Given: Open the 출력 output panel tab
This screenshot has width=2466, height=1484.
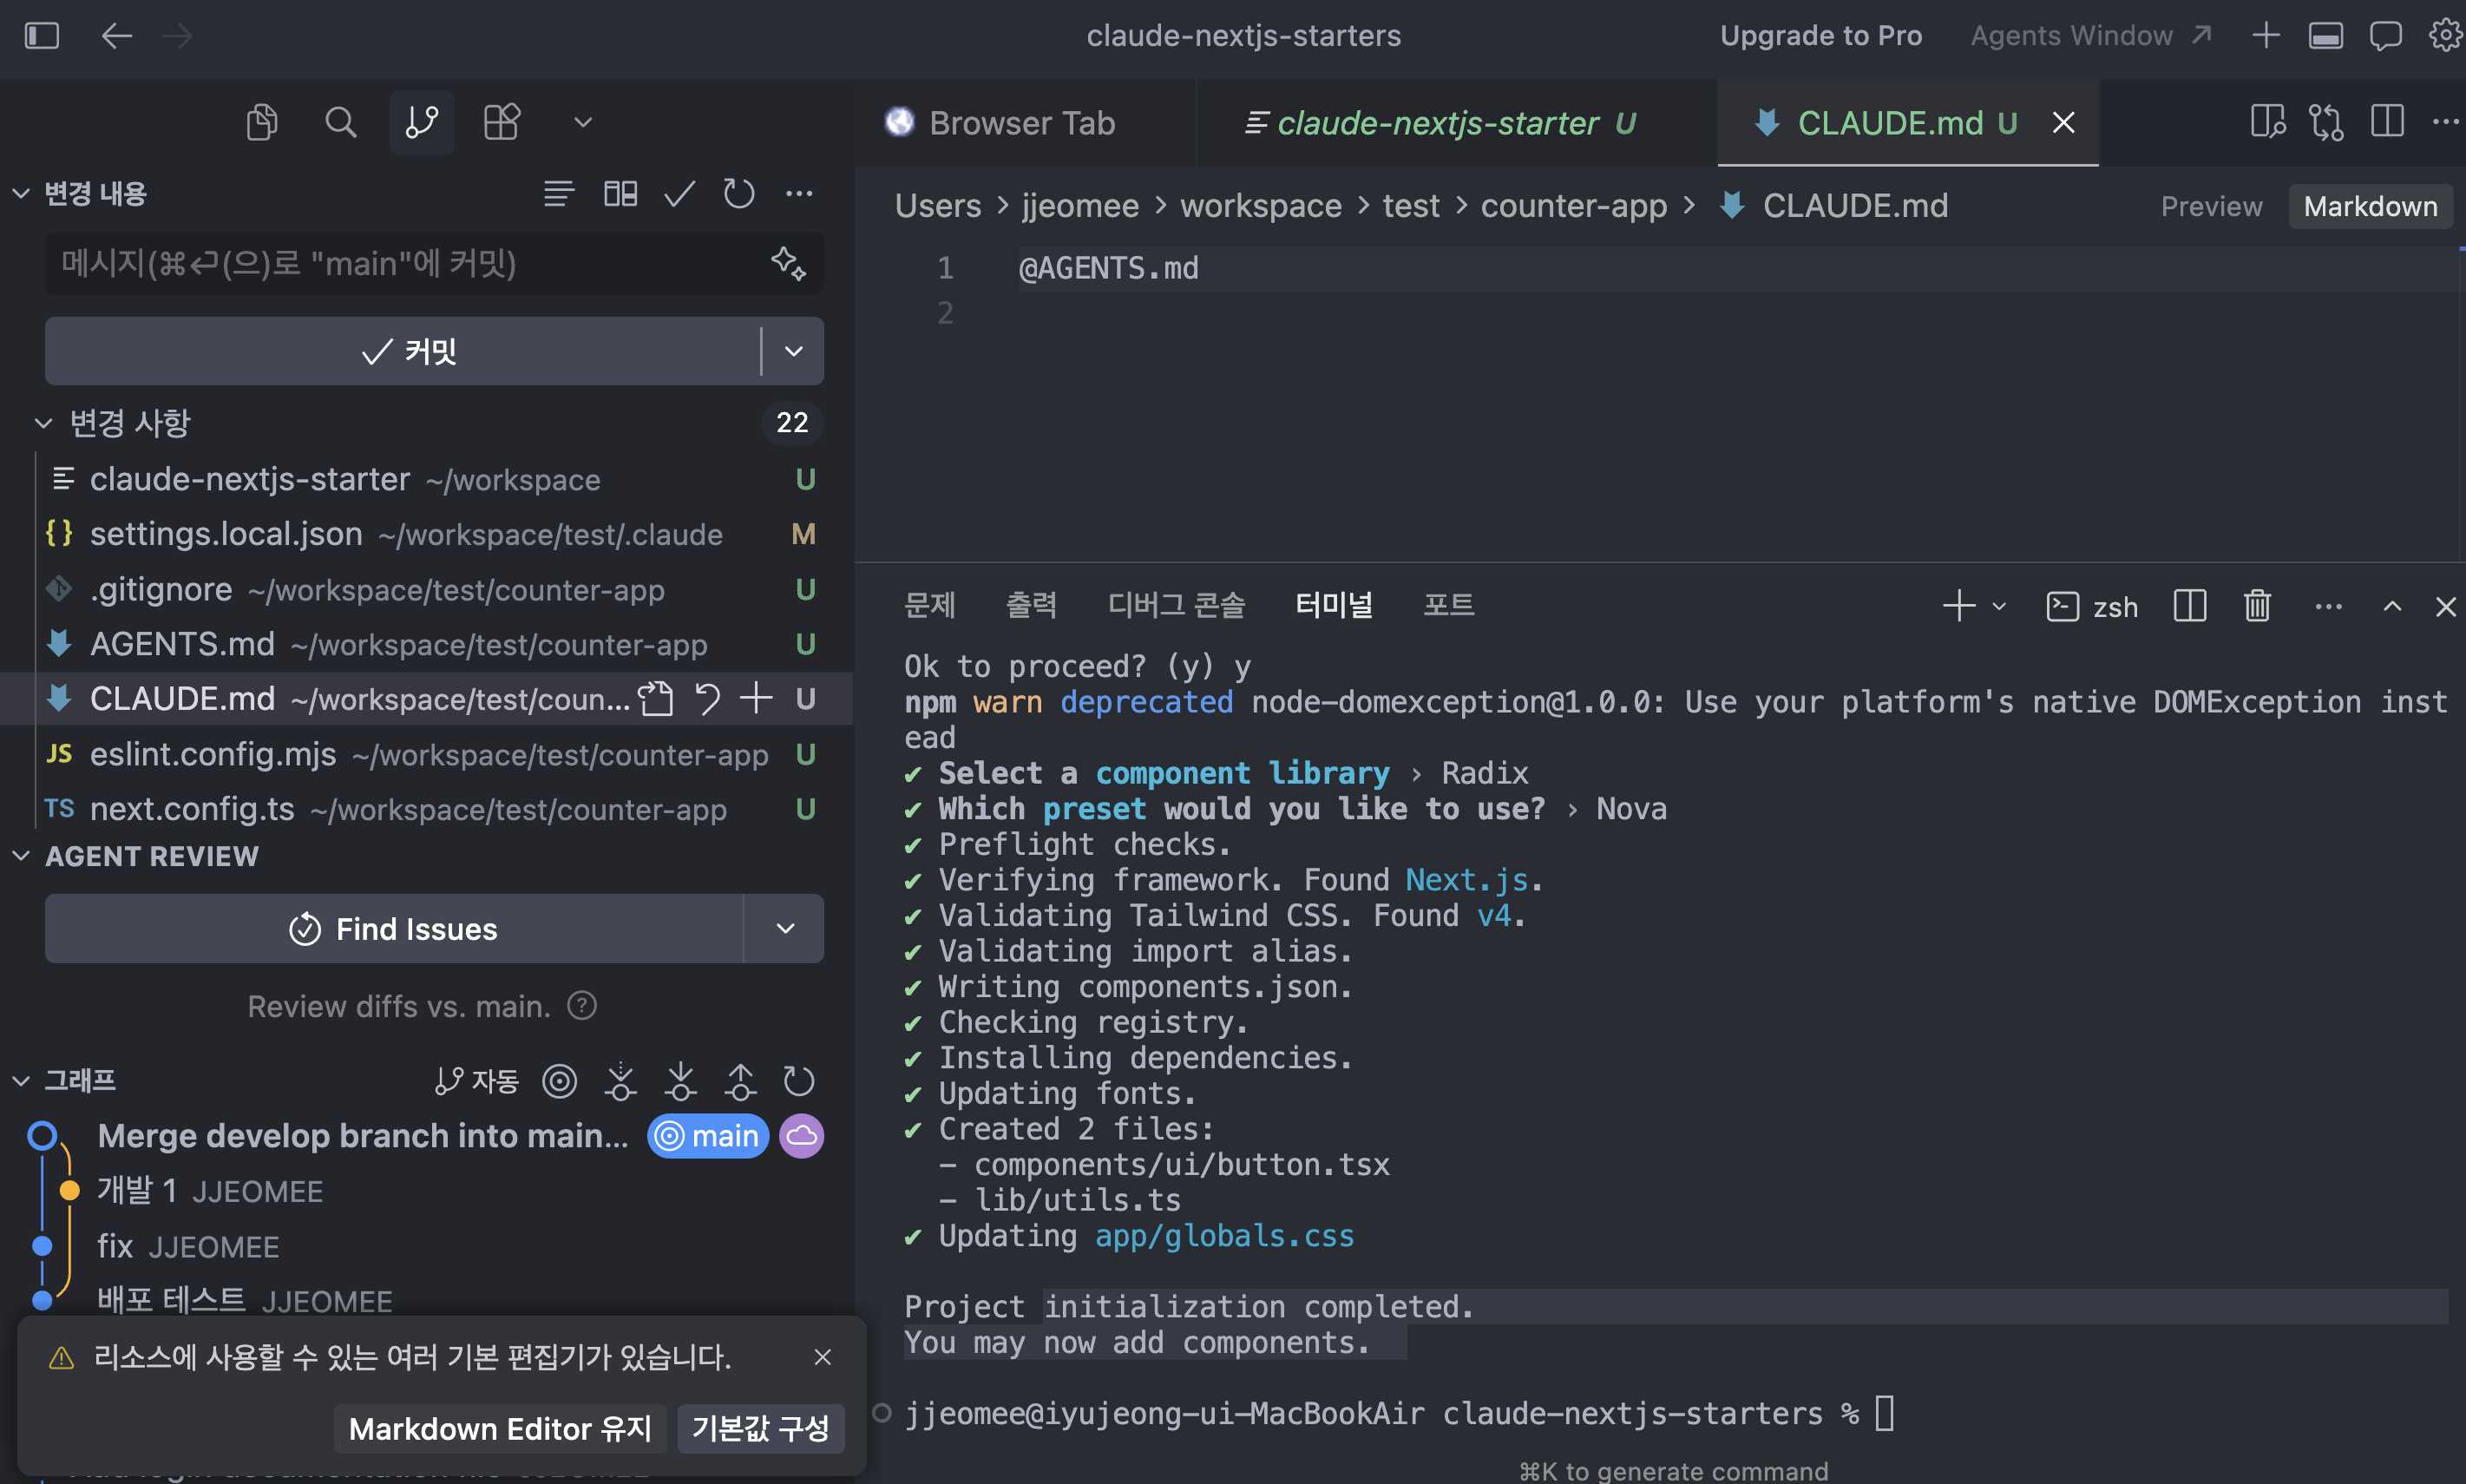Looking at the screenshot, I should point(1031,605).
